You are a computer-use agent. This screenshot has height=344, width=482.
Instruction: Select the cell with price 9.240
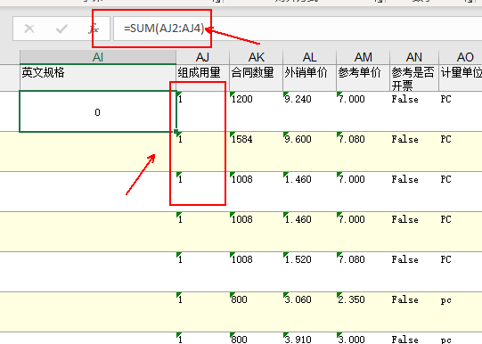tap(309, 111)
